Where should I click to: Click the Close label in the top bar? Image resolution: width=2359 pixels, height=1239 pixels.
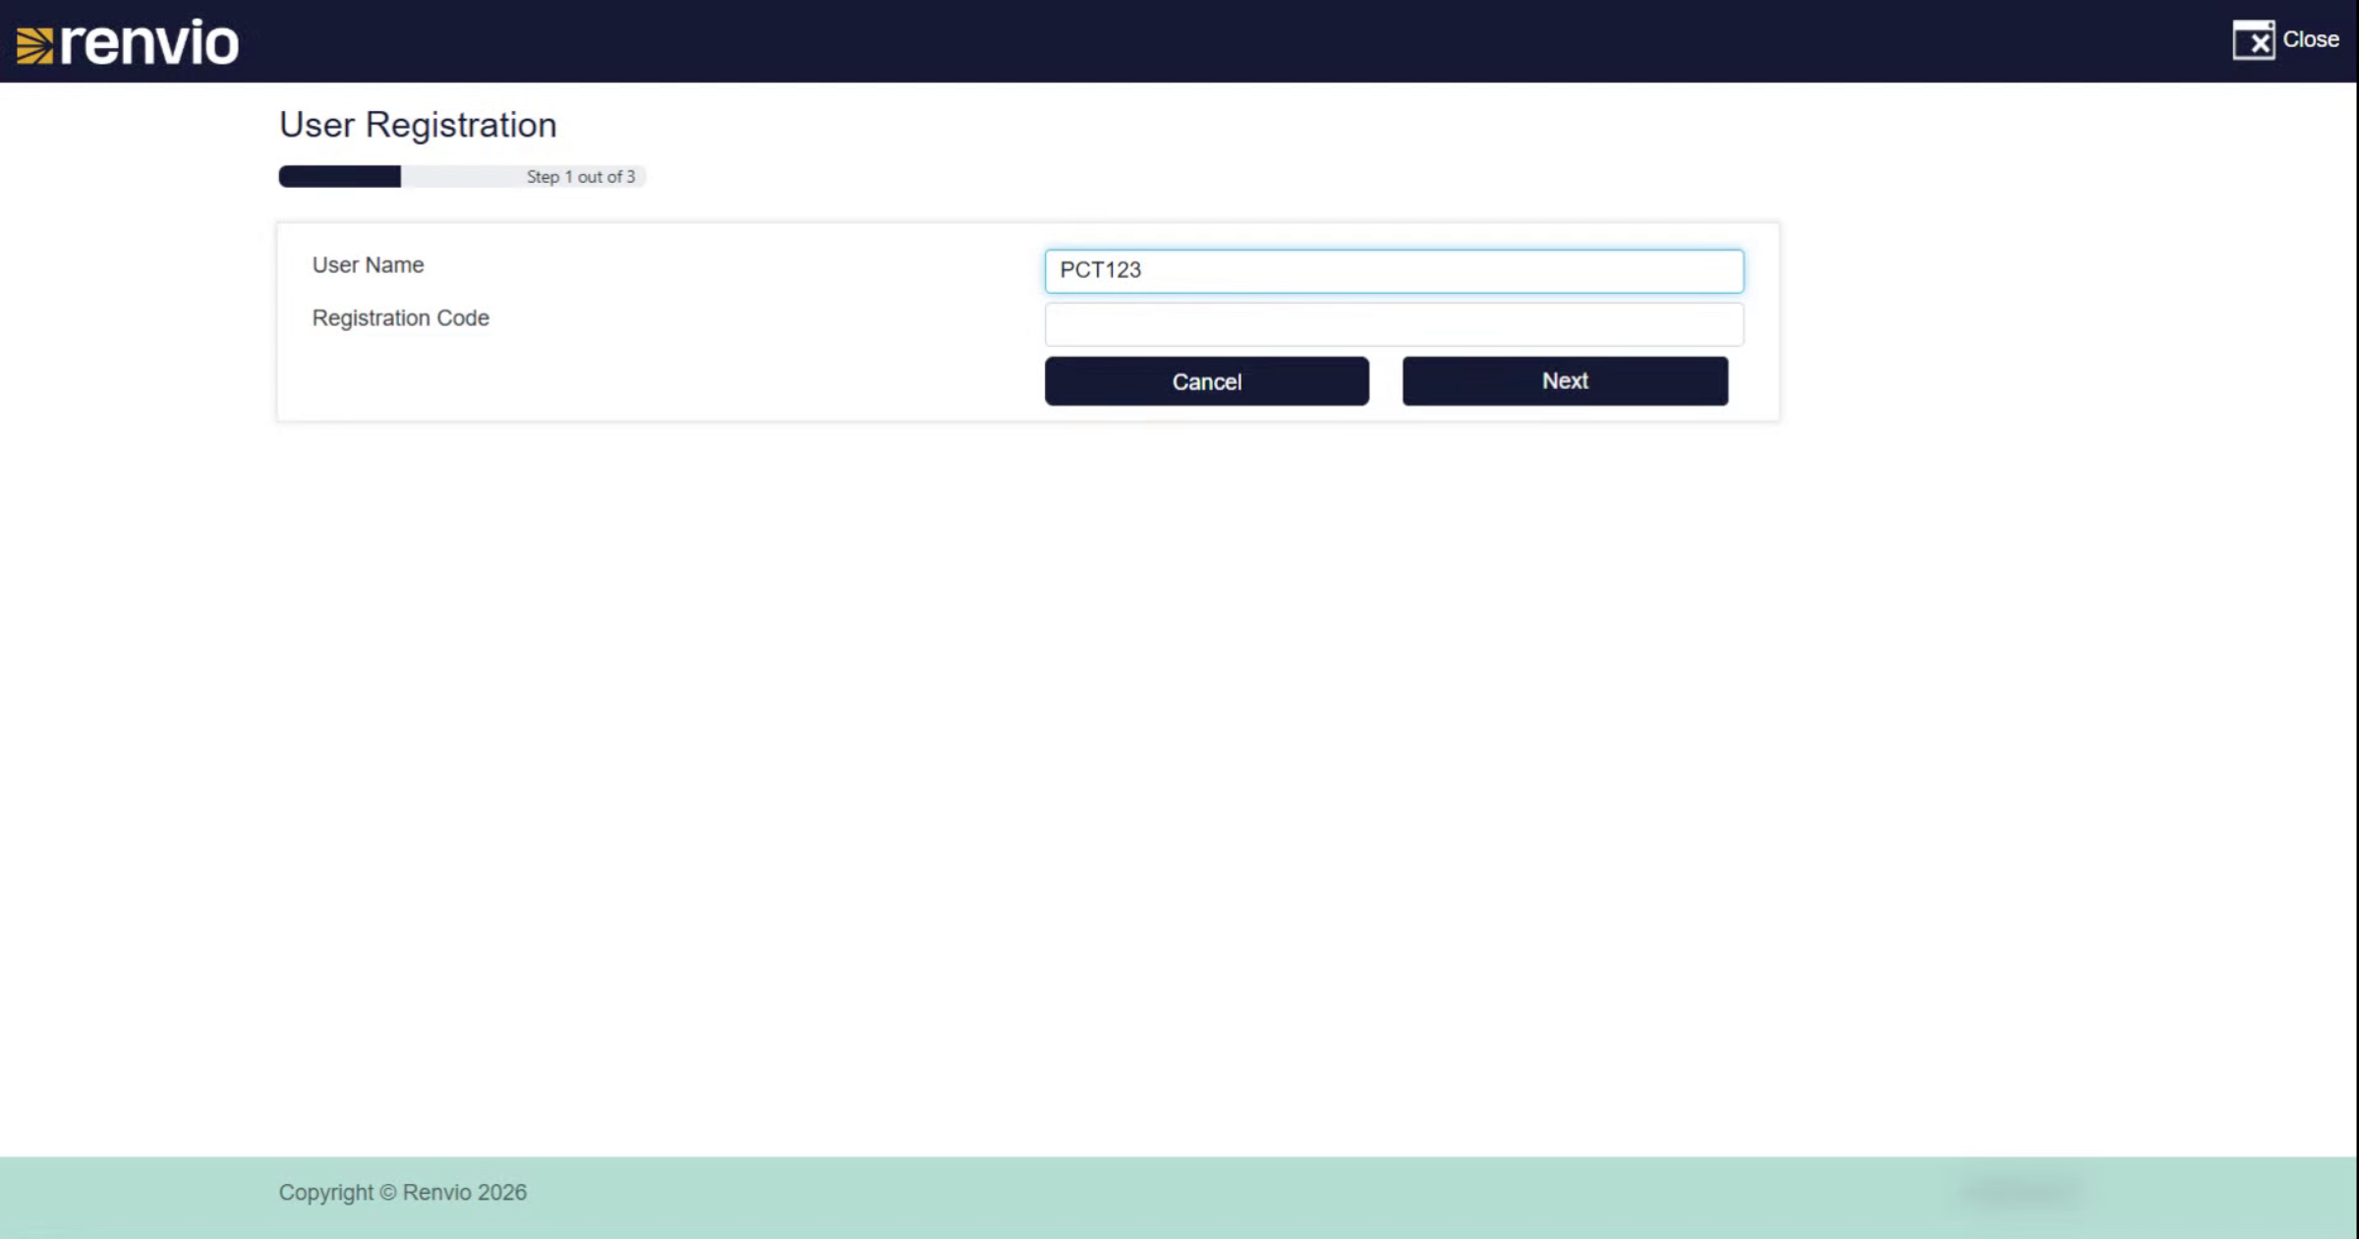[2310, 39]
